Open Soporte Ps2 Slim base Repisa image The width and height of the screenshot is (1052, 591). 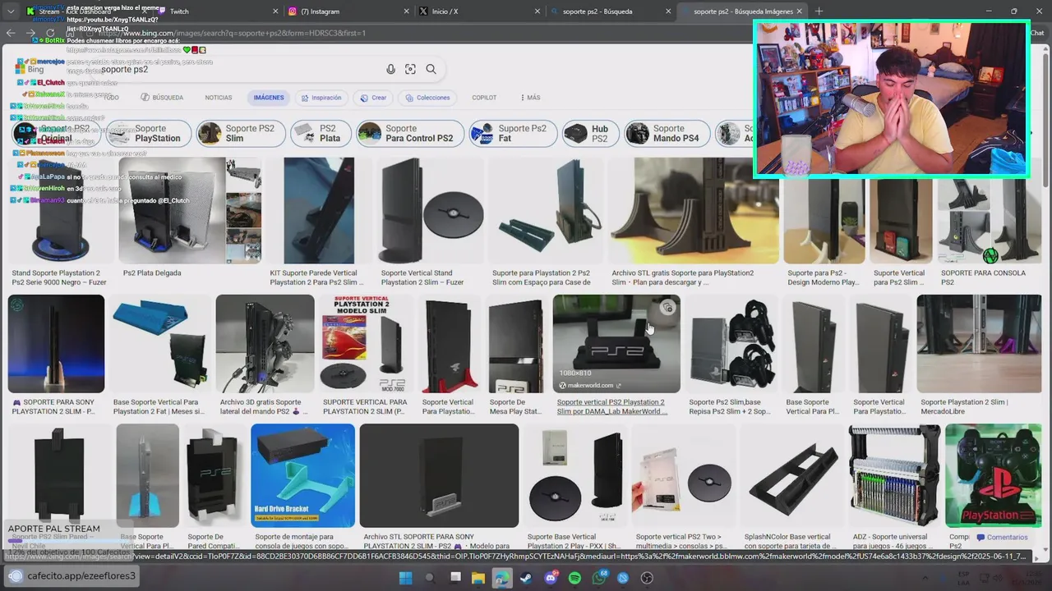[731, 344]
